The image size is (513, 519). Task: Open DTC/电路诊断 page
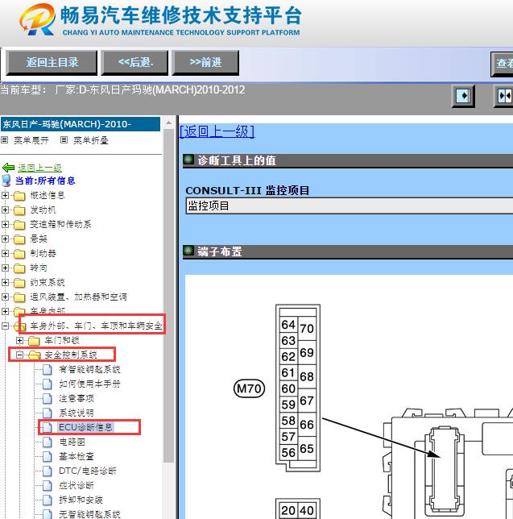click(x=88, y=471)
